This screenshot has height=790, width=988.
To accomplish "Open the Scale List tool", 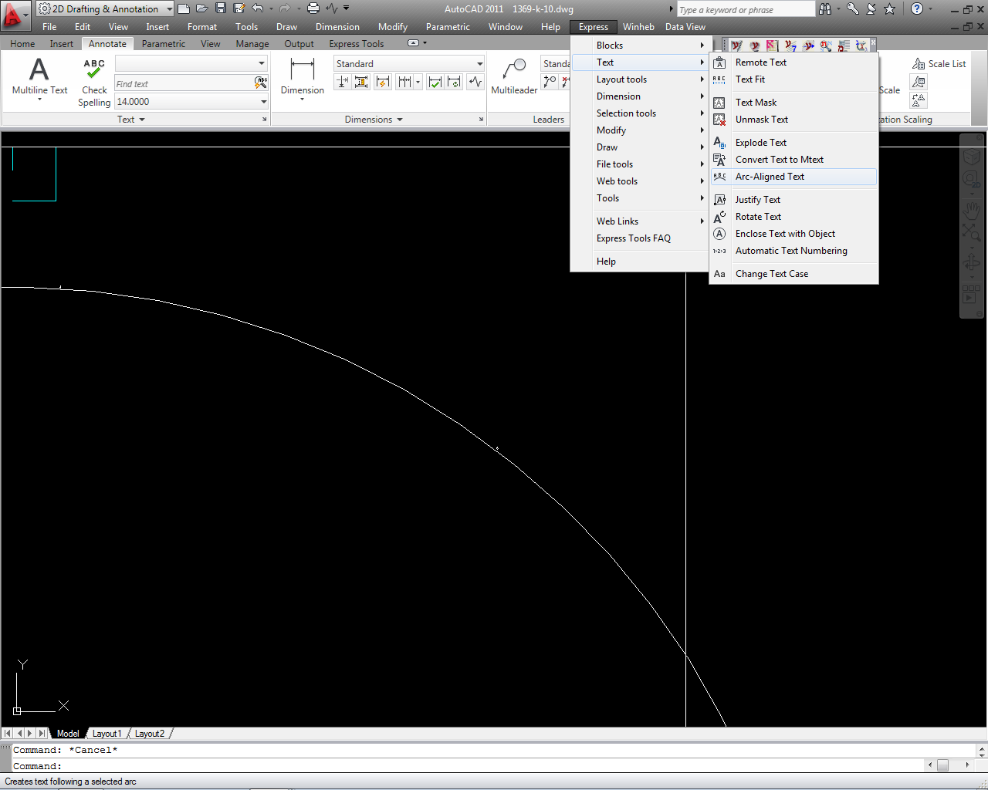I will click(939, 64).
